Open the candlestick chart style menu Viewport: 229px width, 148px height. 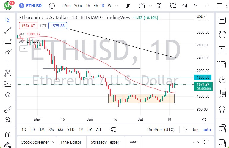pyautogui.click(x=128, y=6)
